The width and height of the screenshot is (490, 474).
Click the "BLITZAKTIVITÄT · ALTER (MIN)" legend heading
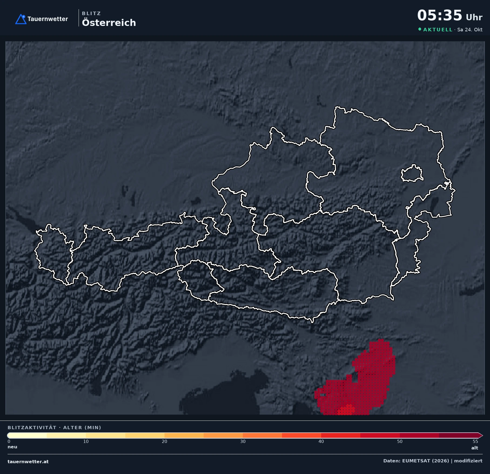54,428
